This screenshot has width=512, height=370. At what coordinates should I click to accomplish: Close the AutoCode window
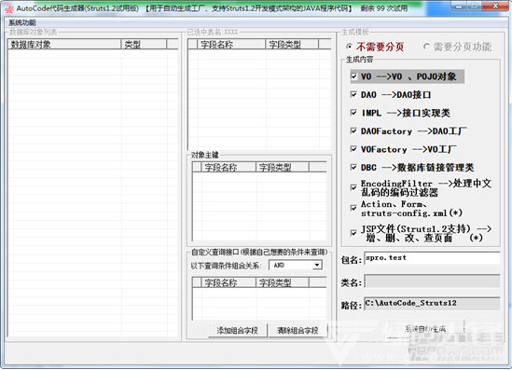(495, 7)
